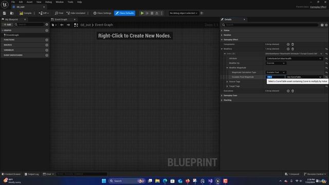Image resolution: width=329 pixels, height=185 pixels.
Task: Navigate back in the graph history
Action: coord(62,25)
